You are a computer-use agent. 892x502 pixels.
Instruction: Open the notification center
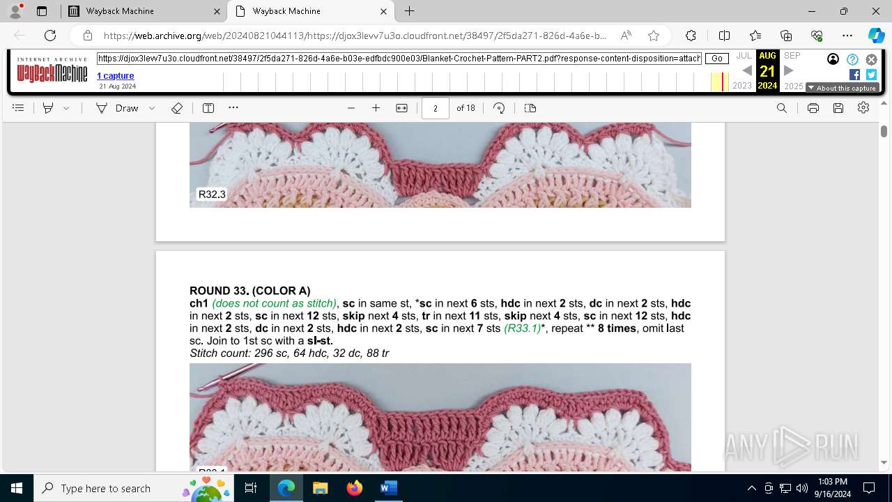click(869, 488)
